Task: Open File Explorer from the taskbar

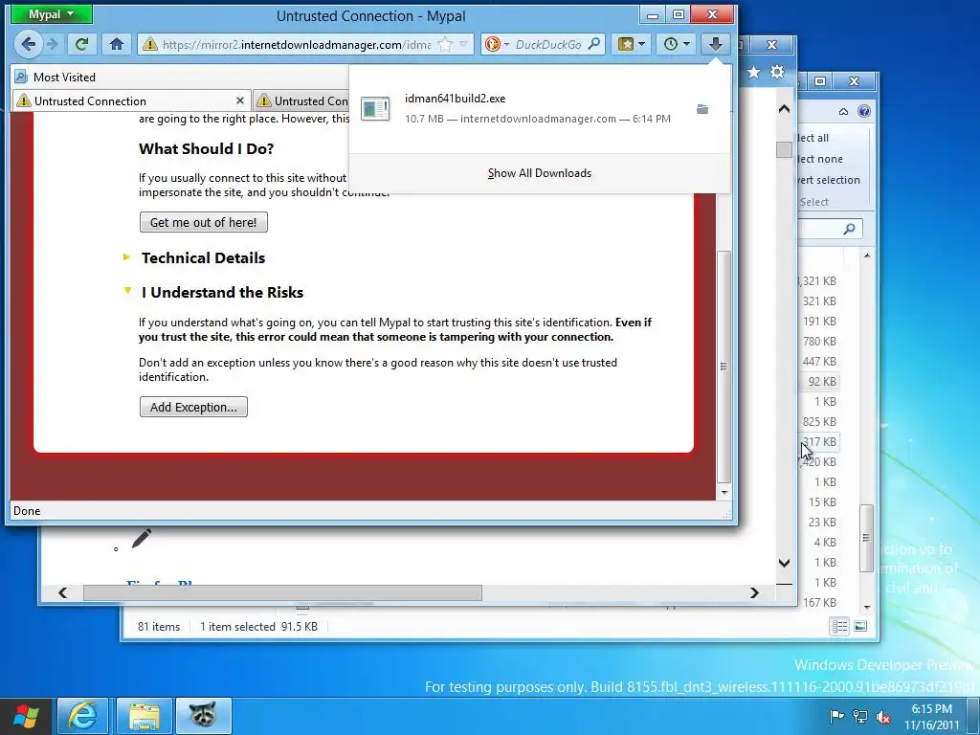Action: point(145,716)
